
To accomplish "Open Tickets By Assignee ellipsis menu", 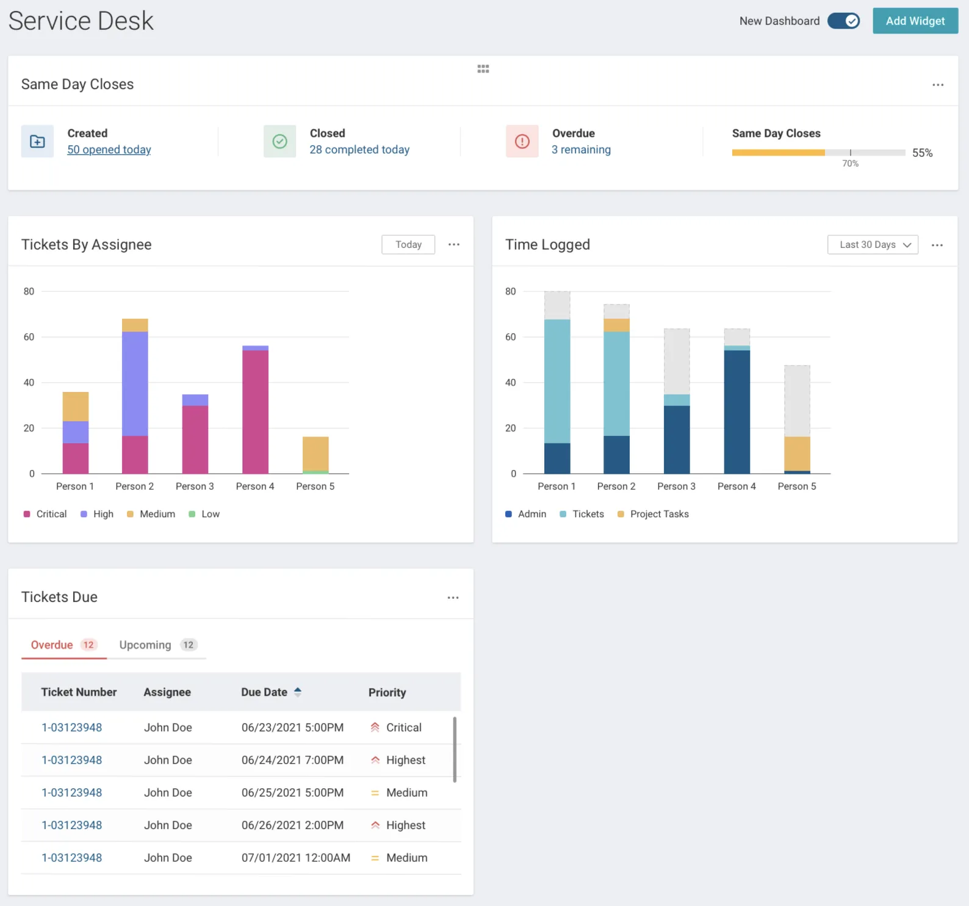I will tap(453, 245).
